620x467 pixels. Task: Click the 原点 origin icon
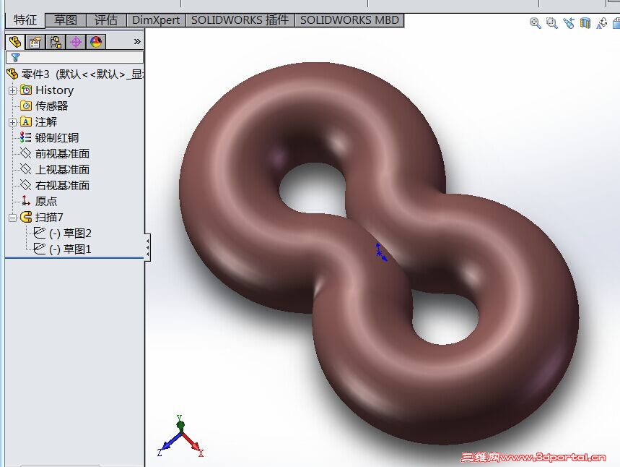[26, 201]
